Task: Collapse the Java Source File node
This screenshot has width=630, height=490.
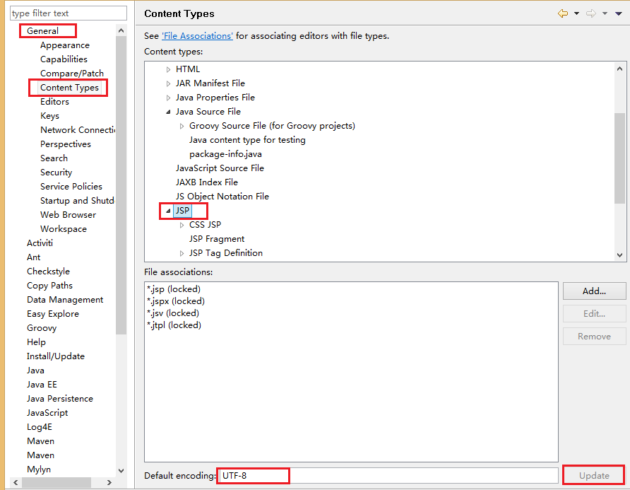Action: click(168, 112)
